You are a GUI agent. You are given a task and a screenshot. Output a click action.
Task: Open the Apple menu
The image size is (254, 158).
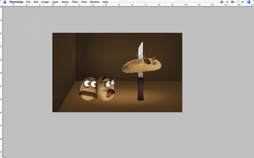(x=5, y=2)
